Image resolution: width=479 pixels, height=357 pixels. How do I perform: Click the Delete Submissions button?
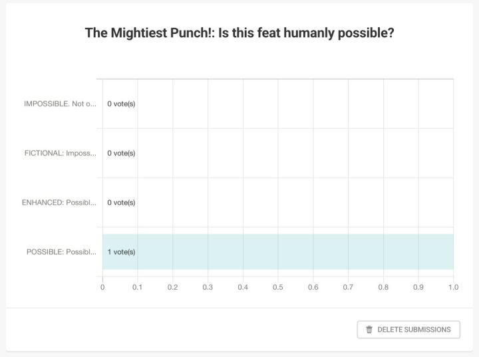(x=408, y=330)
